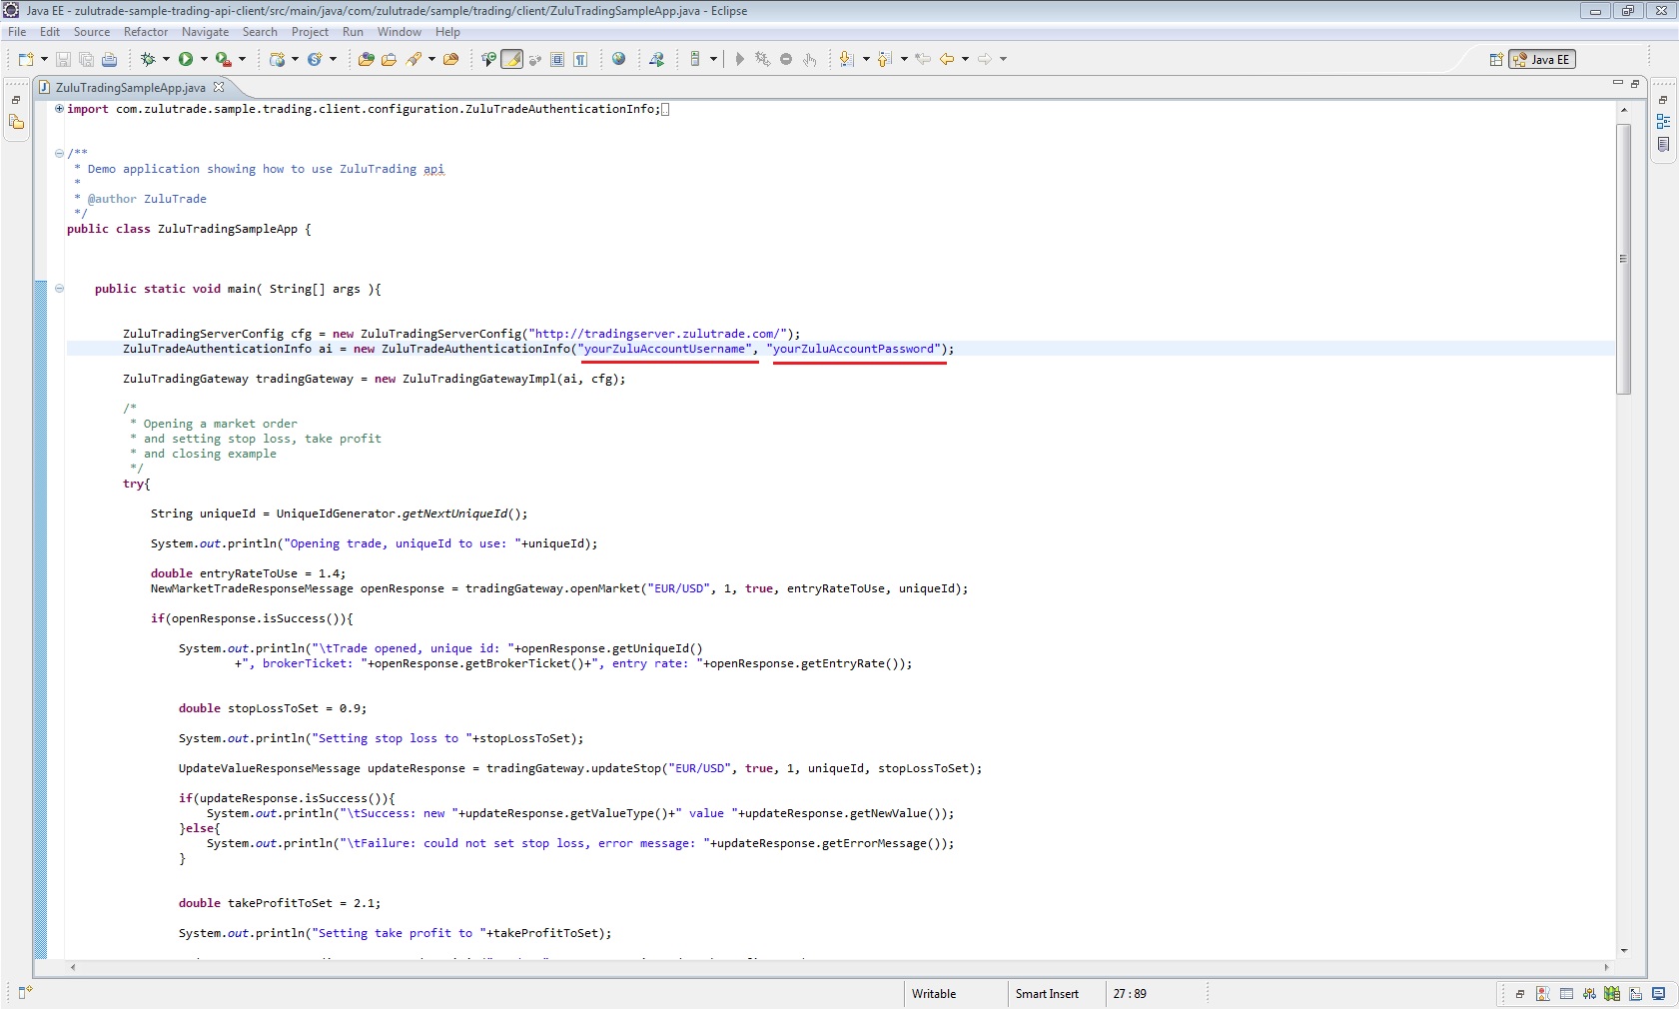The width and height of the screenshot is (1679, 1009).
Task: Open the Console view icon in status bar
Action: [1658, 994]
